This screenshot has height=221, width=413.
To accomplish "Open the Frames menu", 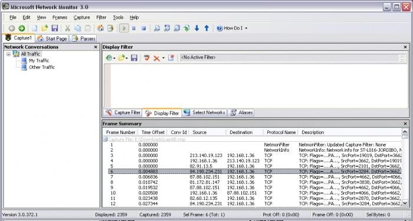I will (x=60, y=17).
